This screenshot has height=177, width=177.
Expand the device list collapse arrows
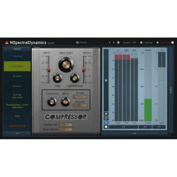pyautogui.click(x=17, y=133)
